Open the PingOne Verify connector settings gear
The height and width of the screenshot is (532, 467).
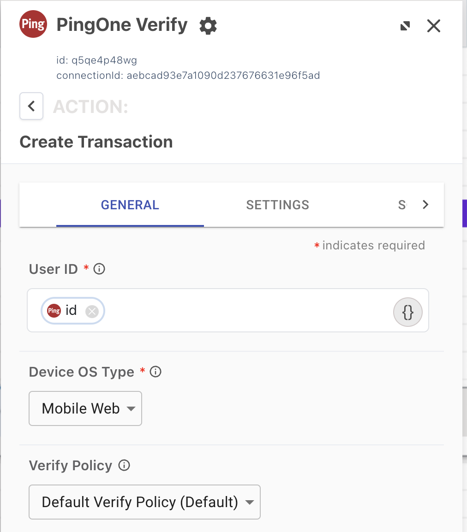coord(208,26)
